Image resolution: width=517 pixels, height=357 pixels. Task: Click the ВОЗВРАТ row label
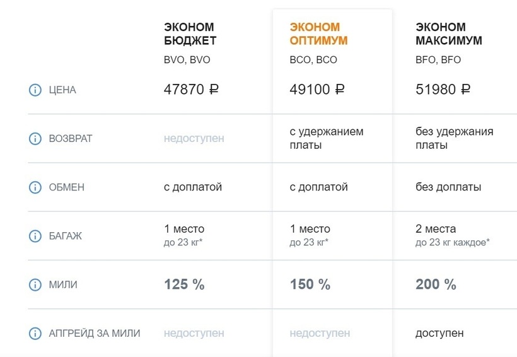(x=71, y=138)
